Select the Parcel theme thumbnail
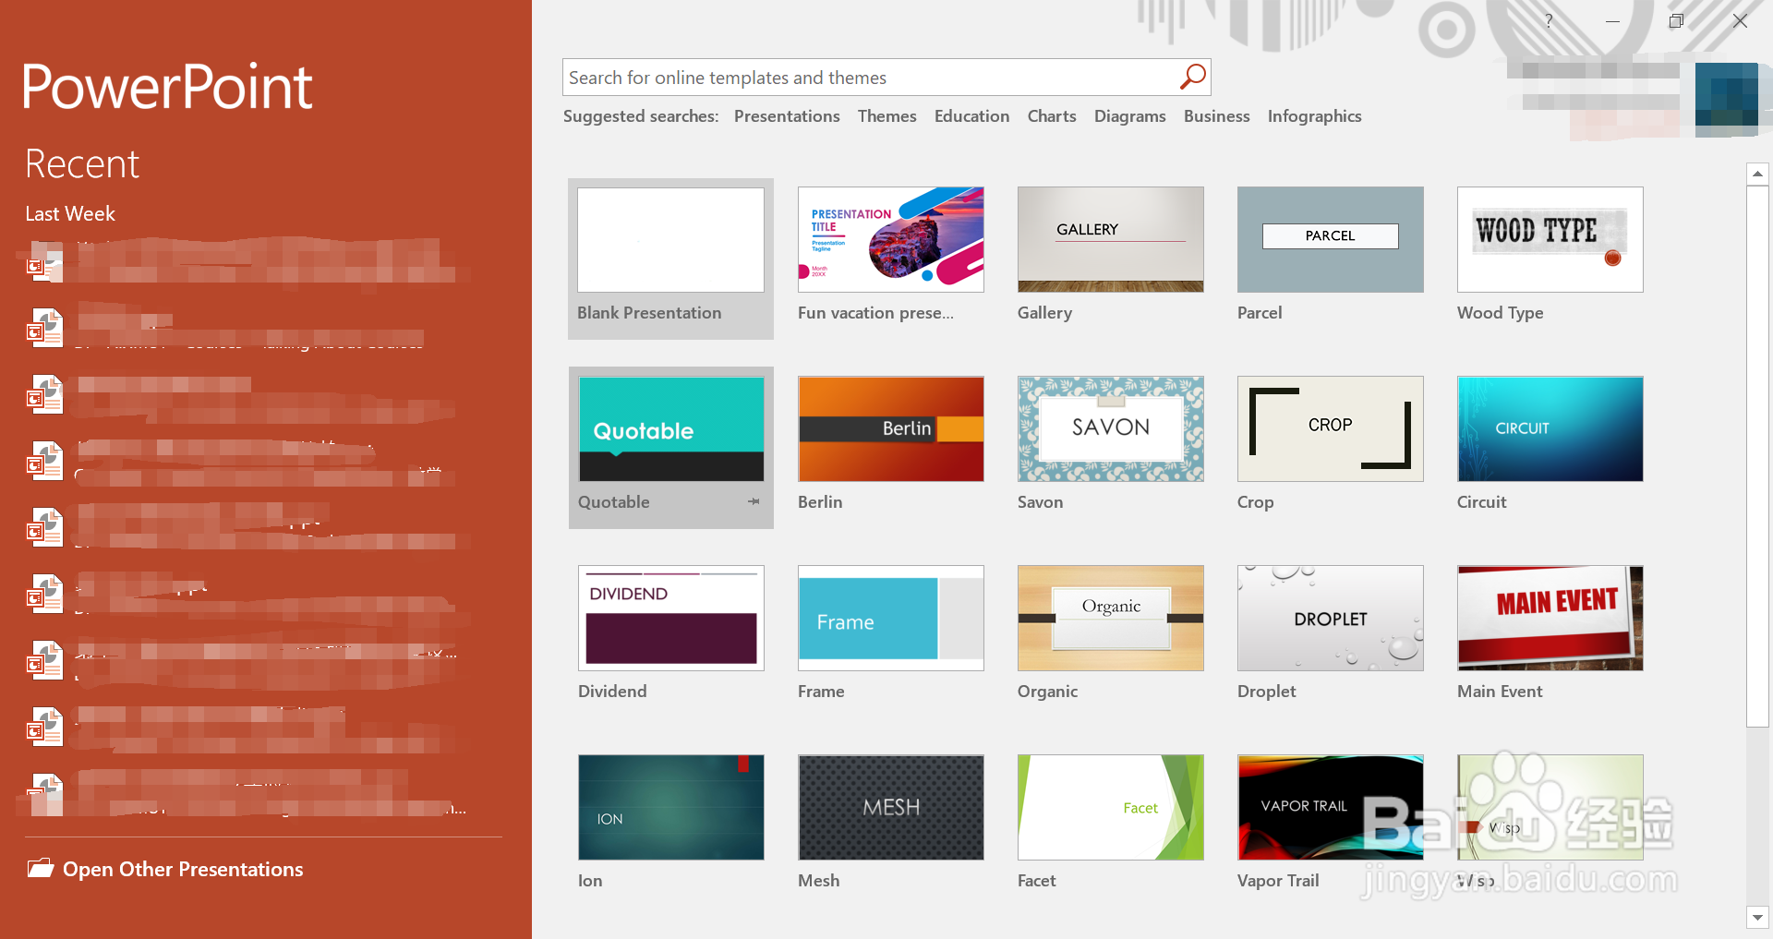 [1330, 240]
